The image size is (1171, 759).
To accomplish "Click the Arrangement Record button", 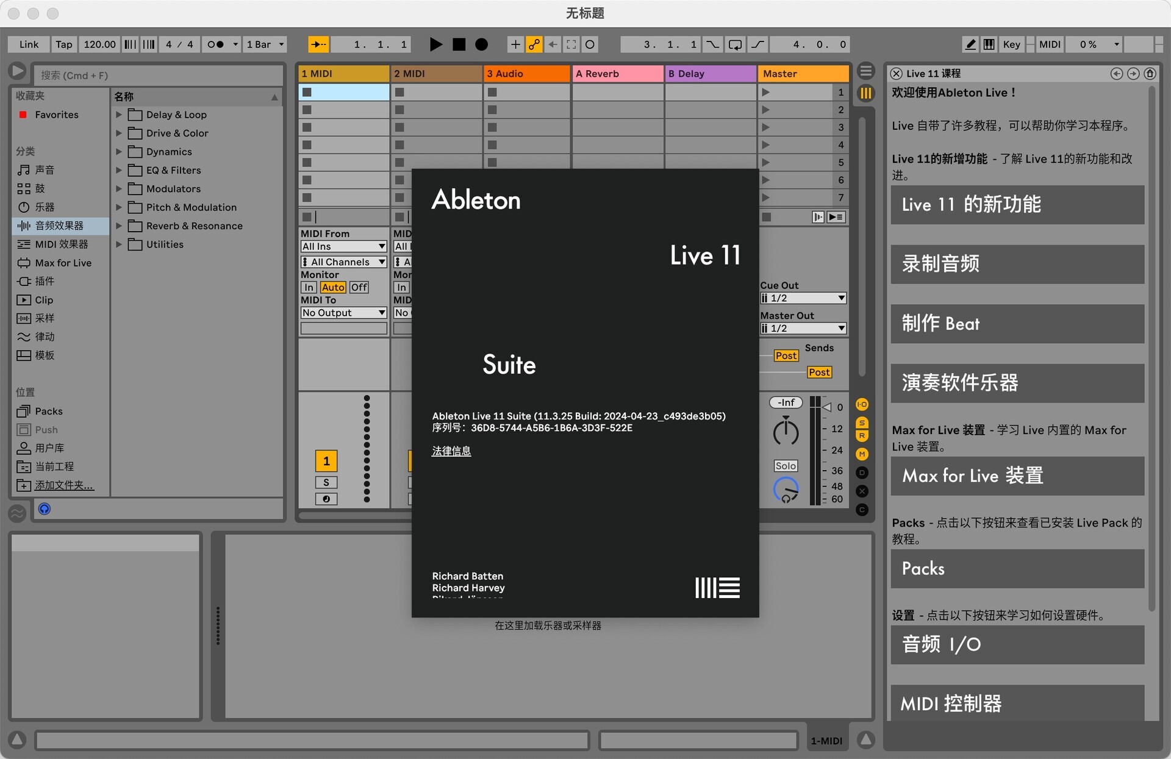I will [481, 45].
